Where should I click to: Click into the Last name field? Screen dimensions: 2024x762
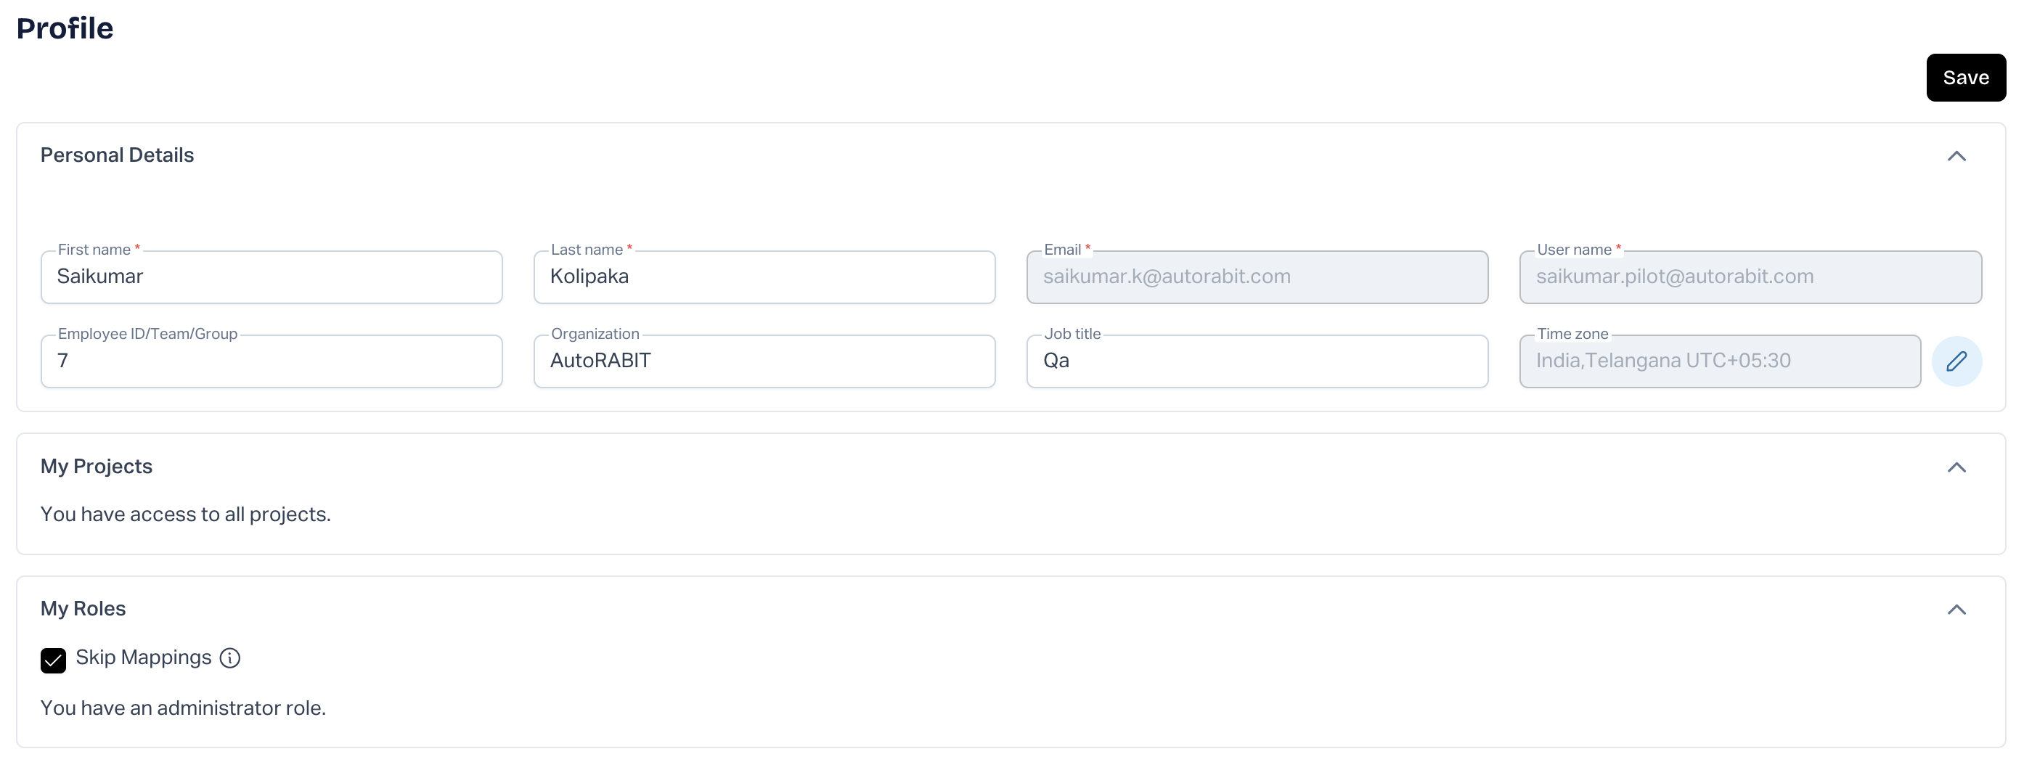[764, 277]
